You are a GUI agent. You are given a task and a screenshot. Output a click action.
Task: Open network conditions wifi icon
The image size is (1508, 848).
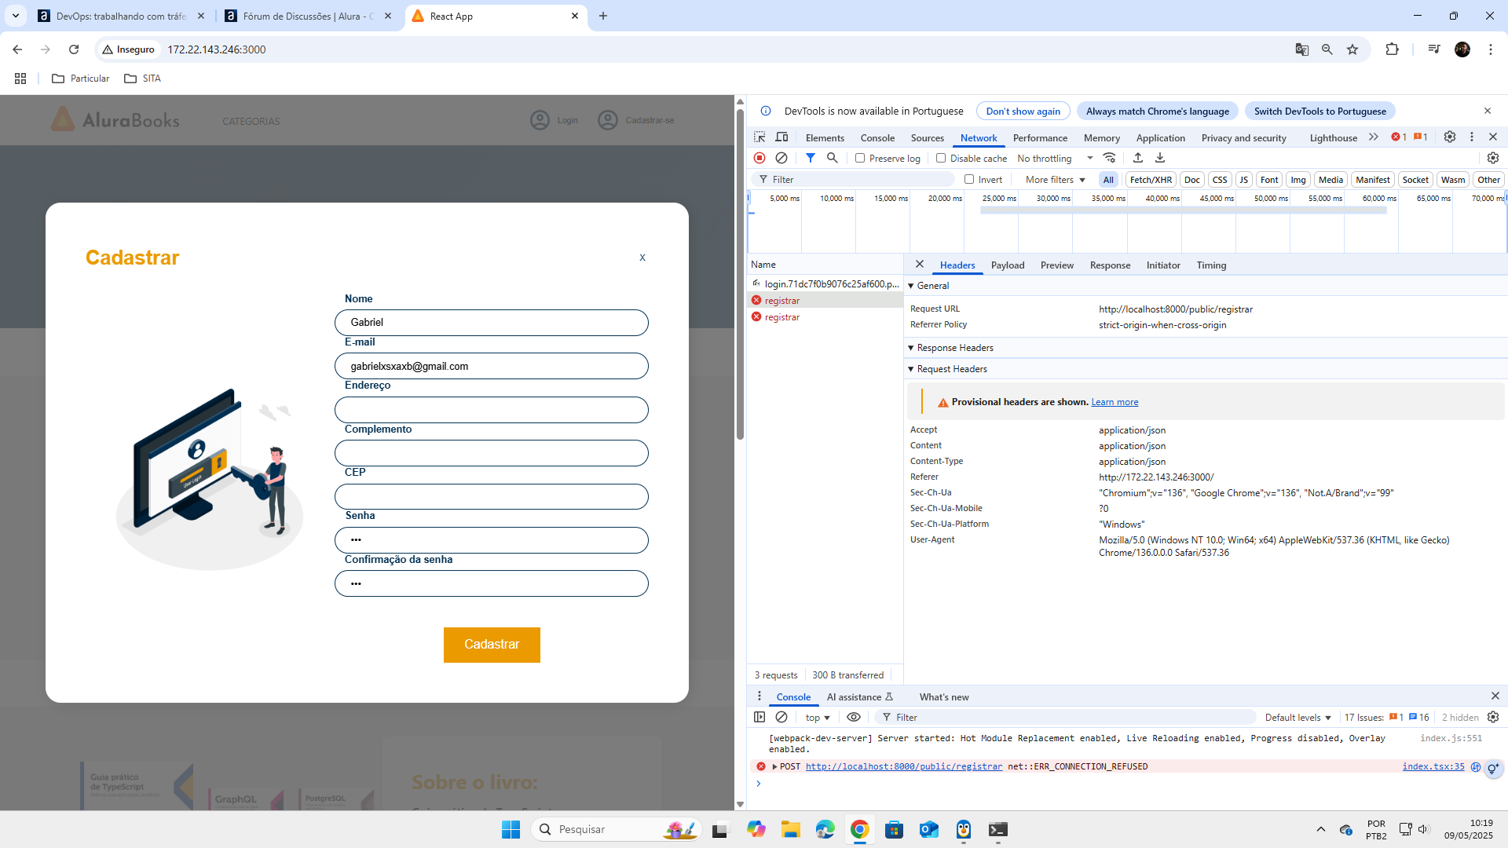coord(1110,158)
